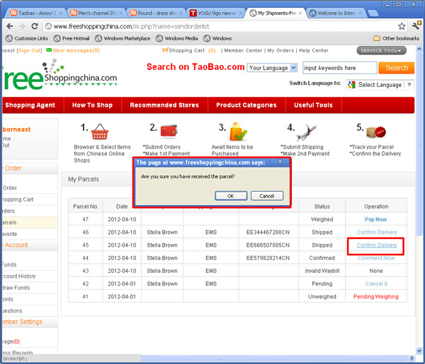The height and width of the screenshot is (364, 425).
Task: Click Cancel in the parcel dialog
Action: [267, 196]
